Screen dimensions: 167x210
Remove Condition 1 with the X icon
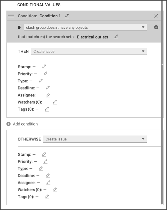(156, 16)
